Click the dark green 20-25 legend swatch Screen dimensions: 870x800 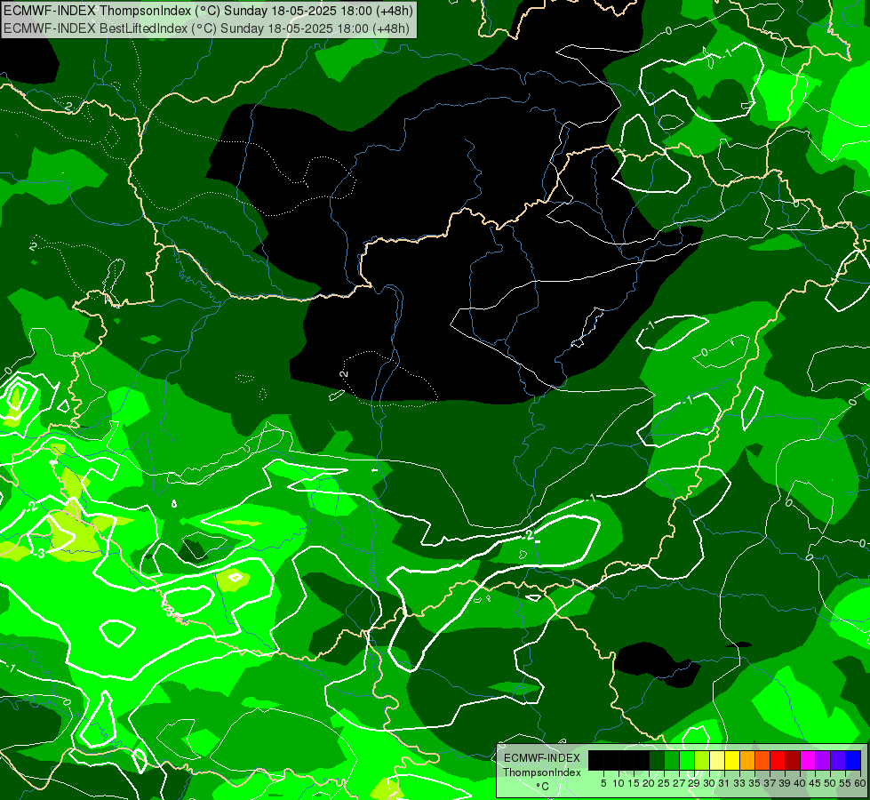pos(657,761)
